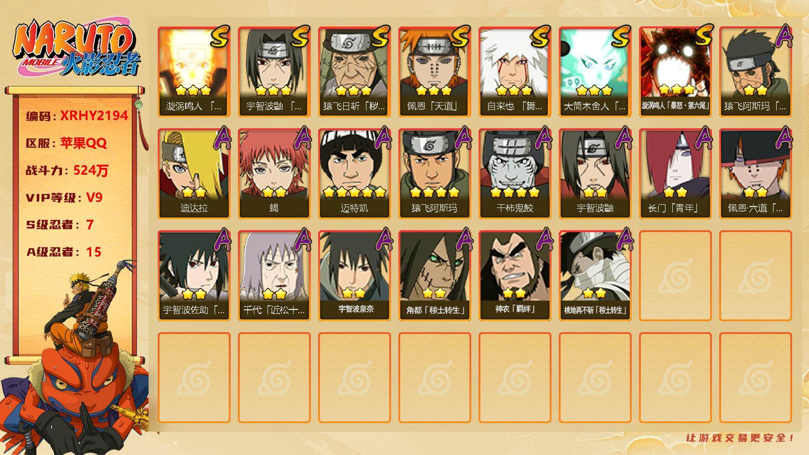Image resolution: width=809 pixels, height=455 pixels.
Task: Click the 漩涡鸣人「暴怒·第六尾」 card
Action: (x=675, y=72)
